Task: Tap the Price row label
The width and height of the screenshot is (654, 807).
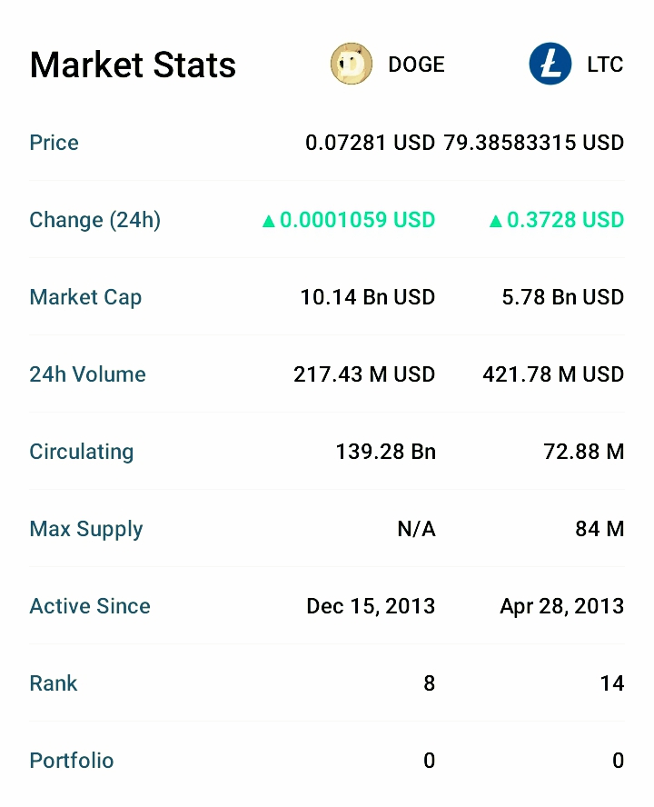Action: pyautogui.click(x=54, y=143)
